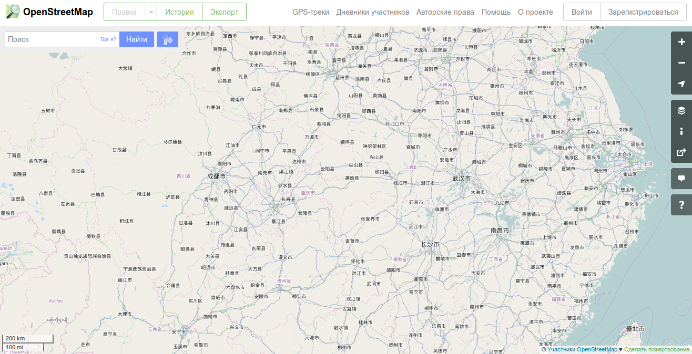Follow the Сделать пожертвование link
692x354 pixels.
tap(656, 350)
